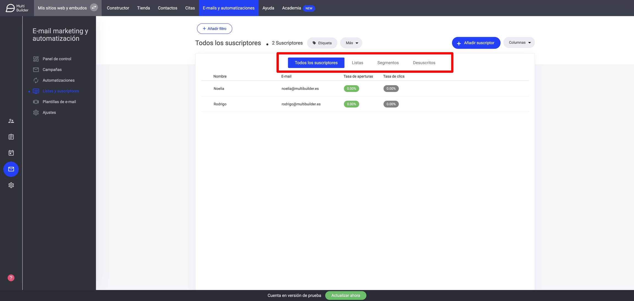Click Actualizar ahora upgrade button
Image resolution: width=634 pixels, height=301 pixels.
click(345, 296)
